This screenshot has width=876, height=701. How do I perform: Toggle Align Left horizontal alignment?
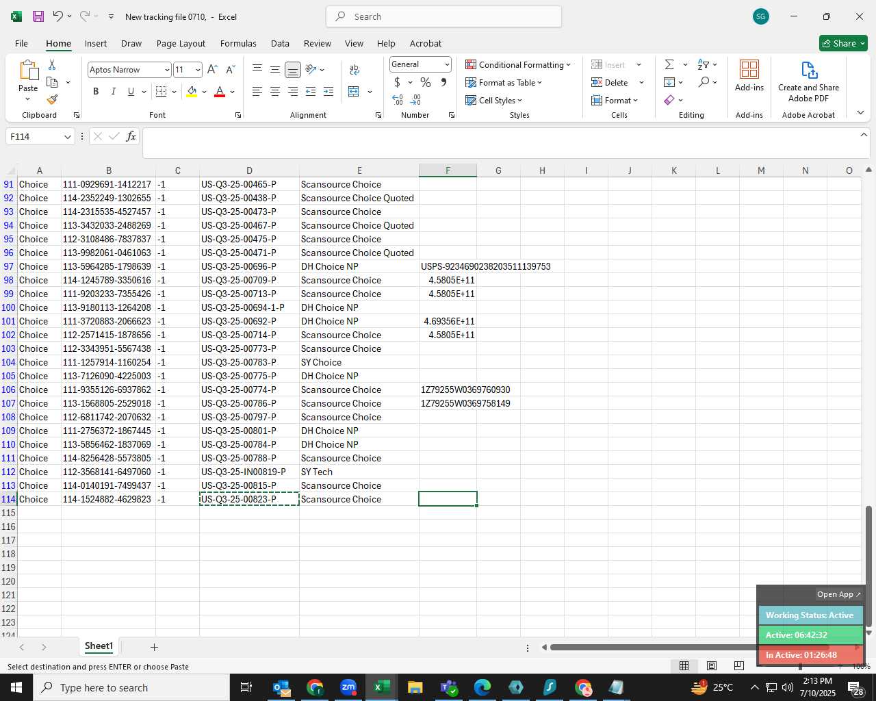click(x=257, y=91)
